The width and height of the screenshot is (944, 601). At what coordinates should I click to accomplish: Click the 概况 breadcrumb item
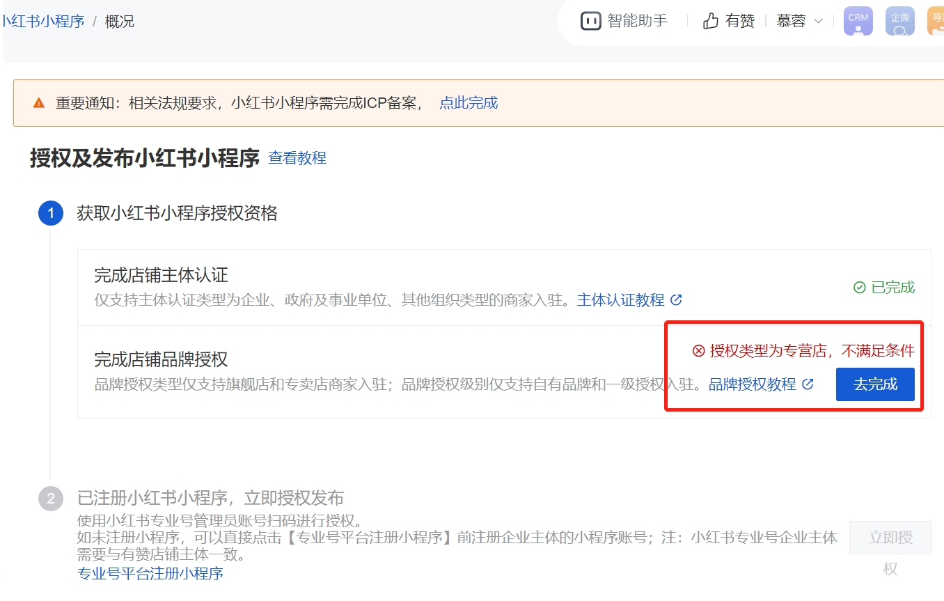[119, 22]
